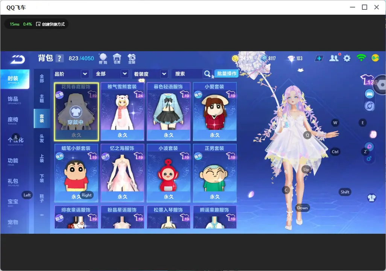
Task: Open the 着装度 dropdown
Action: (x=150, y=74)
